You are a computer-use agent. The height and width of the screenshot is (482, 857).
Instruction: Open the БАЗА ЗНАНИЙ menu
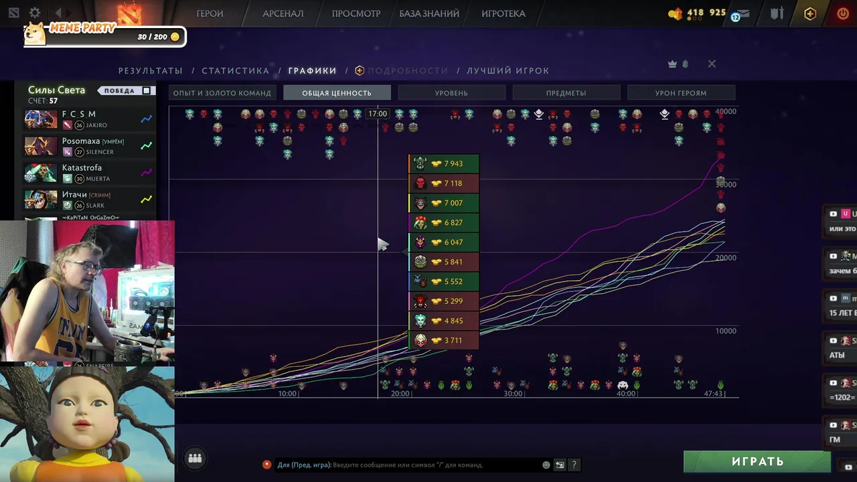[429, 13]
